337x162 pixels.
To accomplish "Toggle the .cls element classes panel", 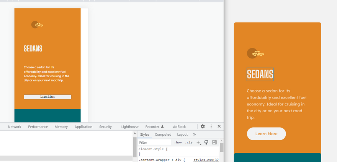I will coord(188,143).
